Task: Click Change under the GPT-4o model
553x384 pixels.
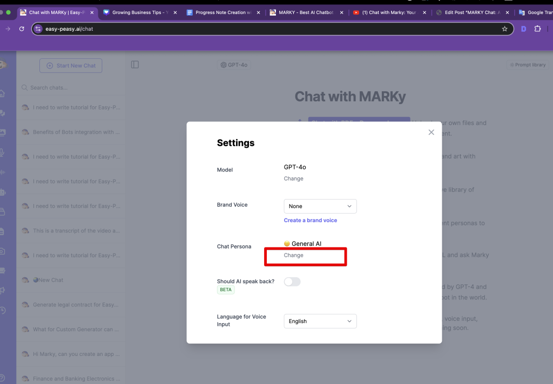Action: click(x=294, y=179)
